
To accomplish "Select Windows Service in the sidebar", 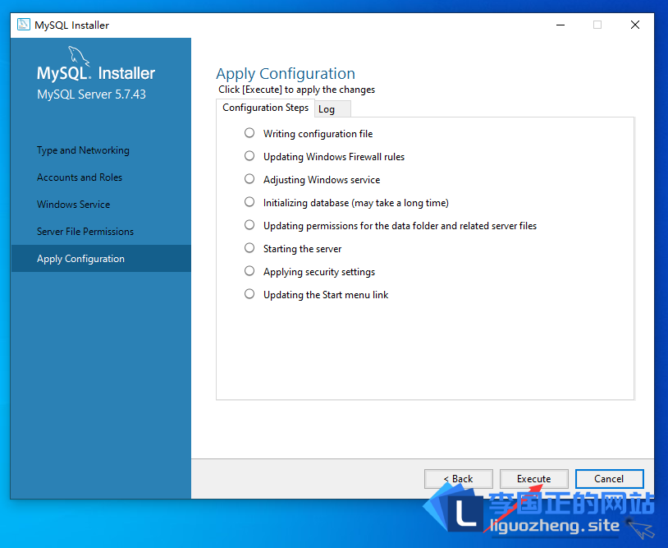I will pyautogui.click(x=73, y=205).
